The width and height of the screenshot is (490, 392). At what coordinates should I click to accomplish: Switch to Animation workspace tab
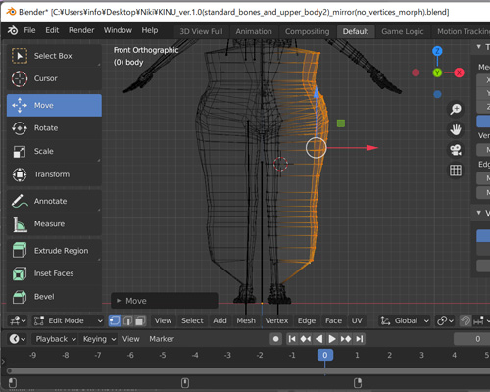pyautogui.click(x=254, y=31)
